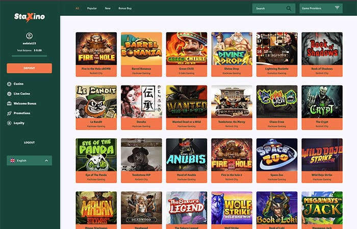The height and width of the screenshot is (229, 357).
Task: Open Fire in the Hole xBomb game
Action: (96, 54)
